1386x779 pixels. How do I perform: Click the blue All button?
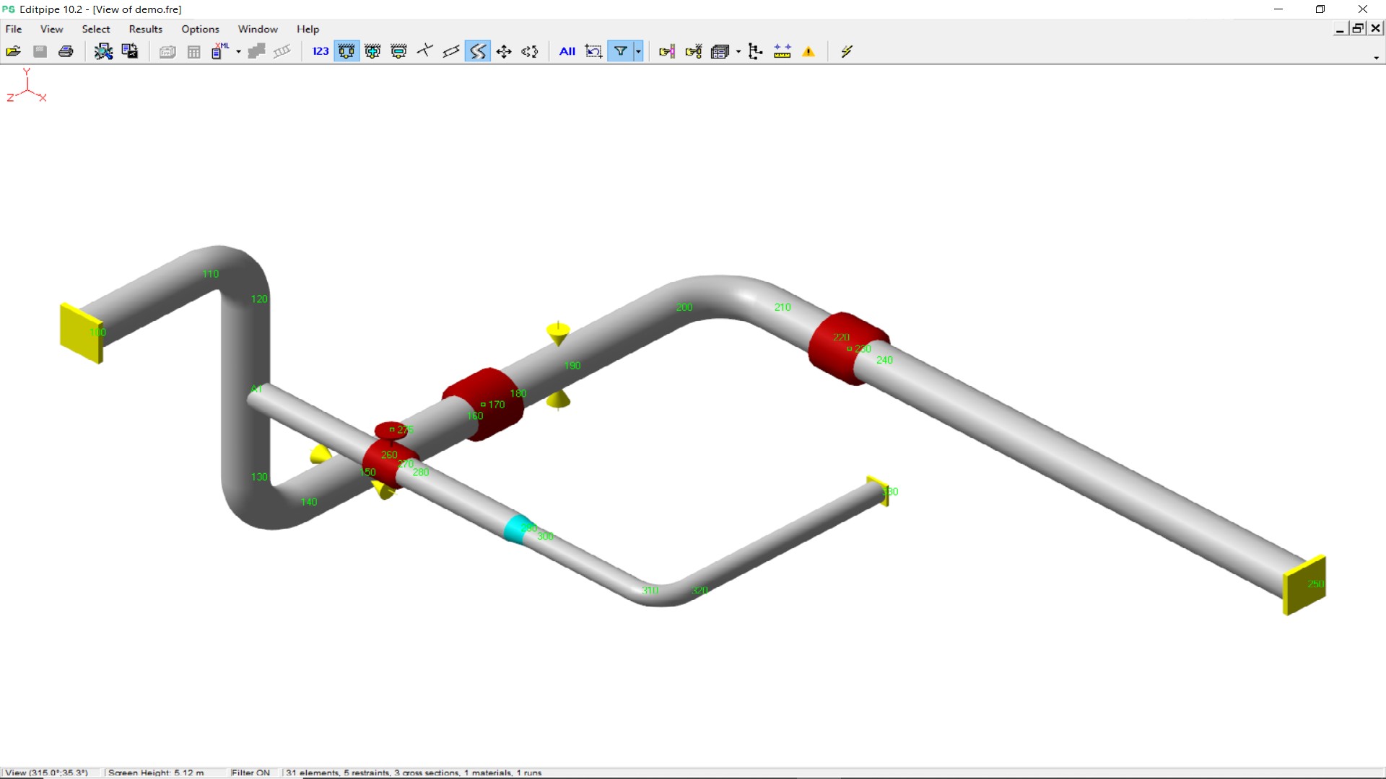(567, 51)
